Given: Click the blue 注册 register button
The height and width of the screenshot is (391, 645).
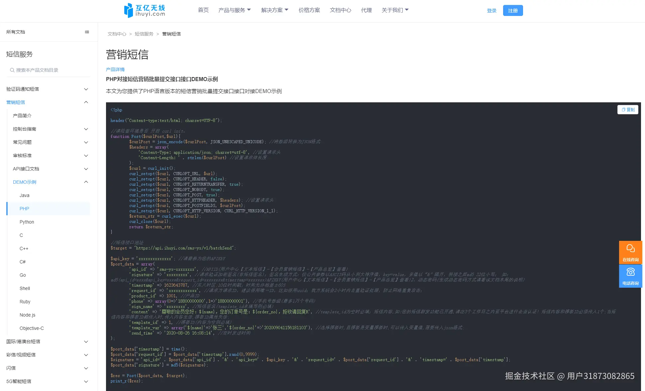Looking at the screenshot, I should point(513,10).
